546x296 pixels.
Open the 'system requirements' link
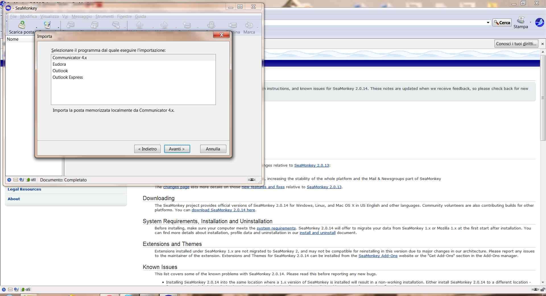[276, 228]
